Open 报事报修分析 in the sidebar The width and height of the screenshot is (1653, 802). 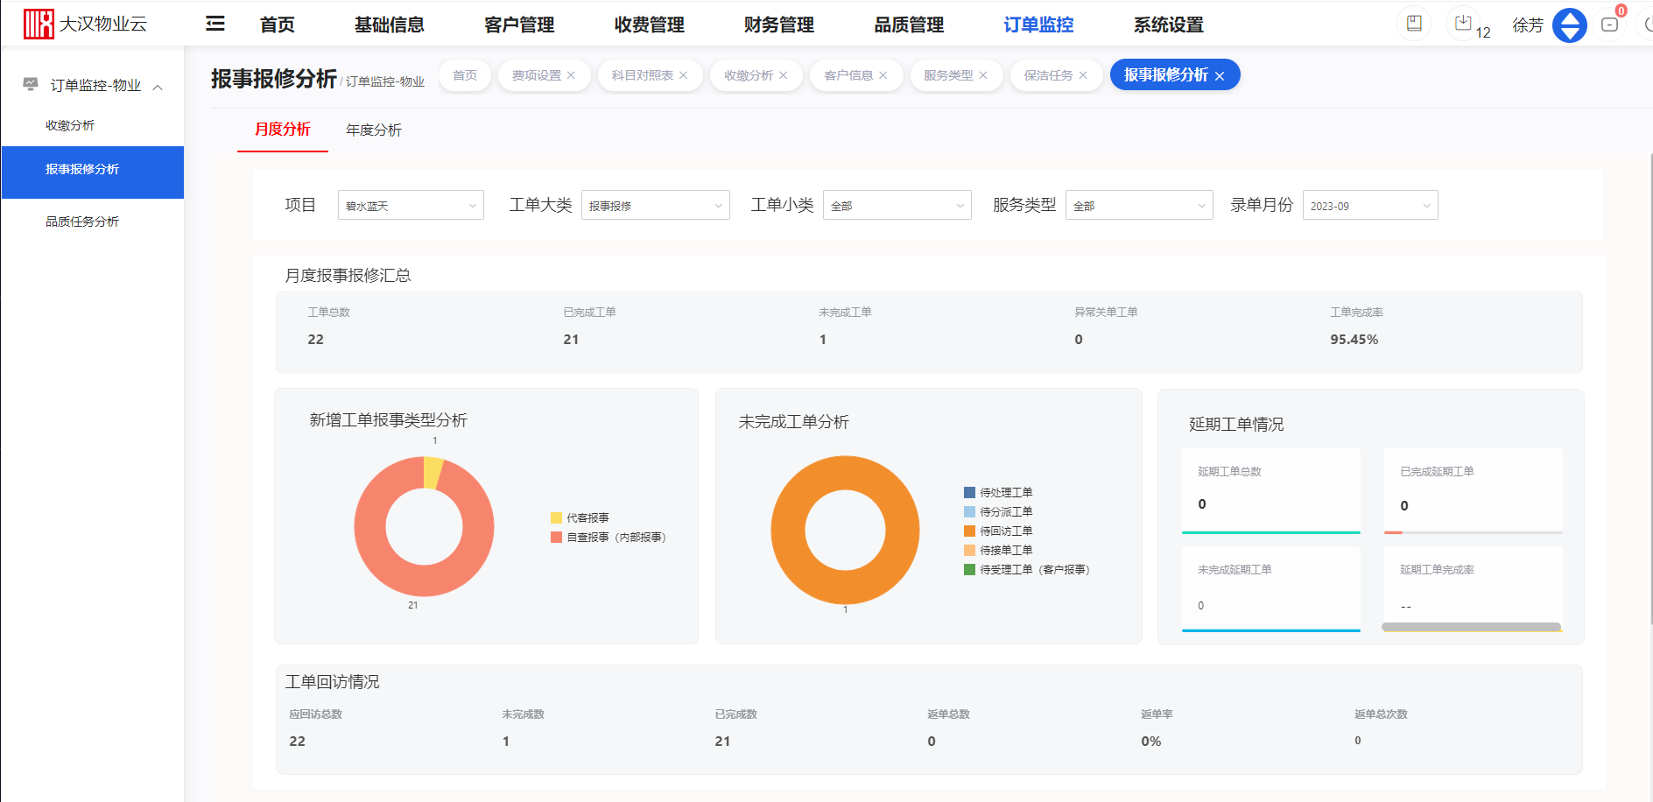pos(92,172)
